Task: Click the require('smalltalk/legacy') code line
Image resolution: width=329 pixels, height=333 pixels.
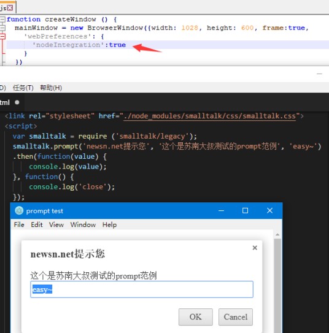Action: pyautogui.click(x=105, y=136)
